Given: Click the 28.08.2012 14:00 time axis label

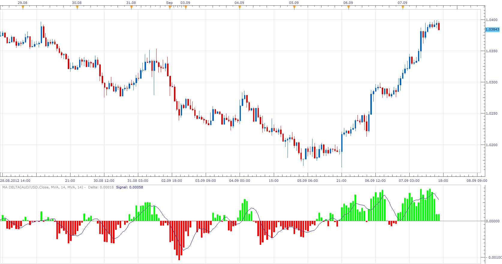Looking at the screenshot, I should coord(15,181).
